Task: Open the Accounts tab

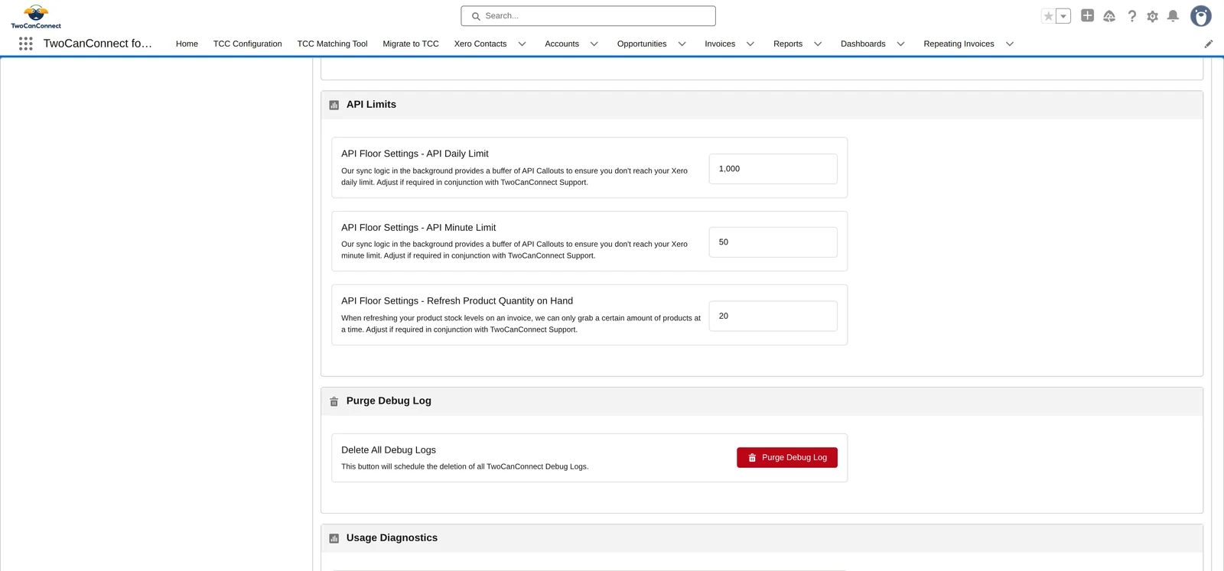Action: 562,44
